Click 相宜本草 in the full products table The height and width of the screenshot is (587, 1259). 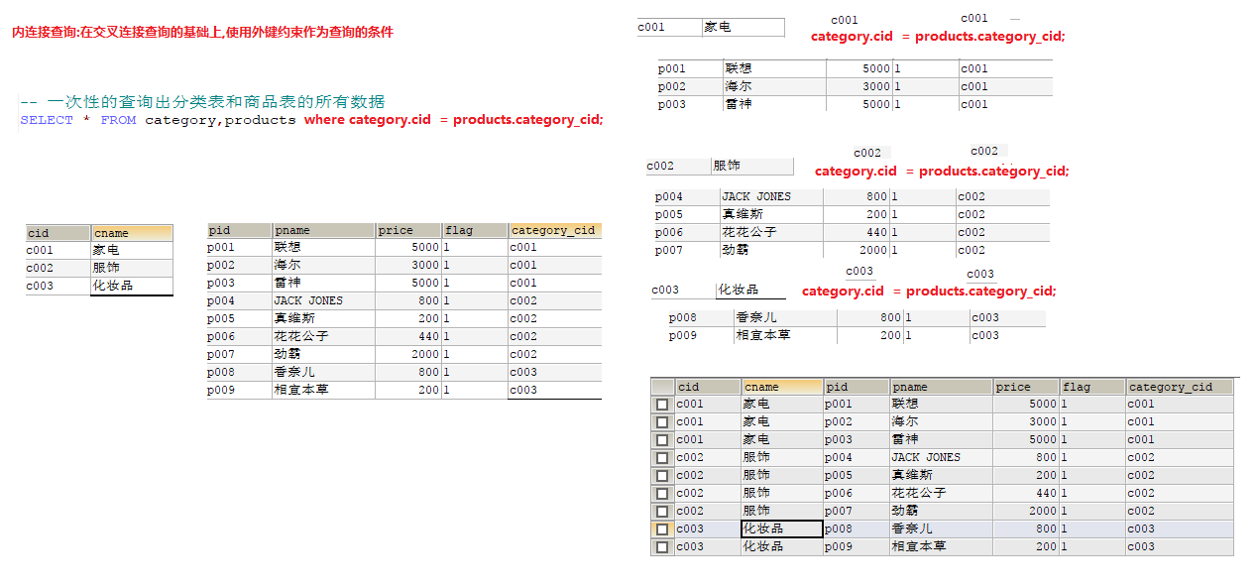(x=301, y=390)
